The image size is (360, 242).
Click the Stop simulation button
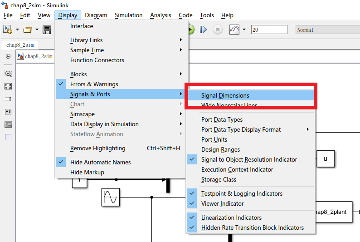coord(218,30)
